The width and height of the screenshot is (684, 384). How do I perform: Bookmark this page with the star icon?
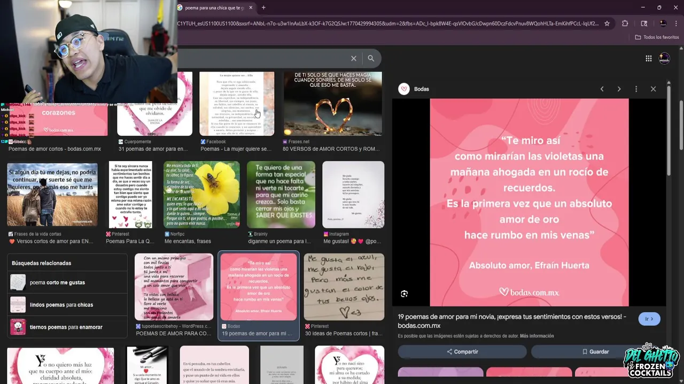pyautogui.click(x=607, y=23)
